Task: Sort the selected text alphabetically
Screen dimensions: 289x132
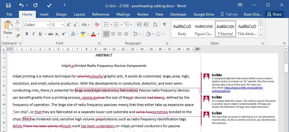Action: point(156,25)
